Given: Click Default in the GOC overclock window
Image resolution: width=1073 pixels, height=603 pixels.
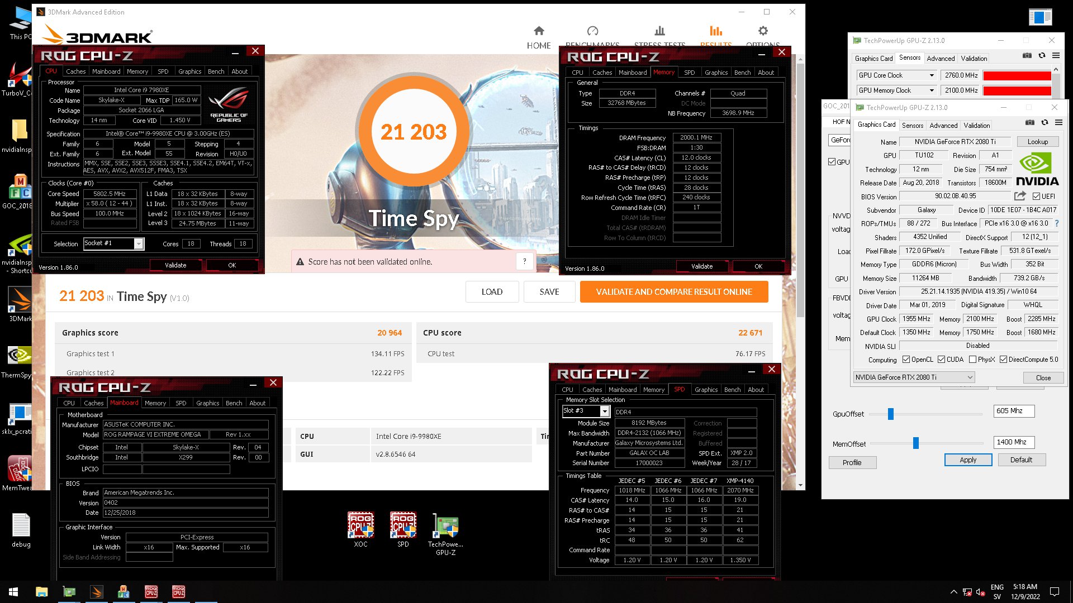Looking at the screenshot, I should [x=1021, y=460].
